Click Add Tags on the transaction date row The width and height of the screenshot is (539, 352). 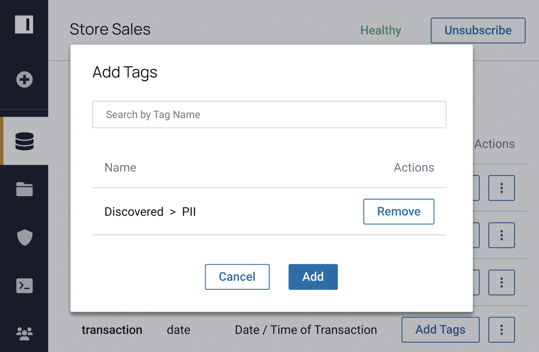(x=441, y=330)
